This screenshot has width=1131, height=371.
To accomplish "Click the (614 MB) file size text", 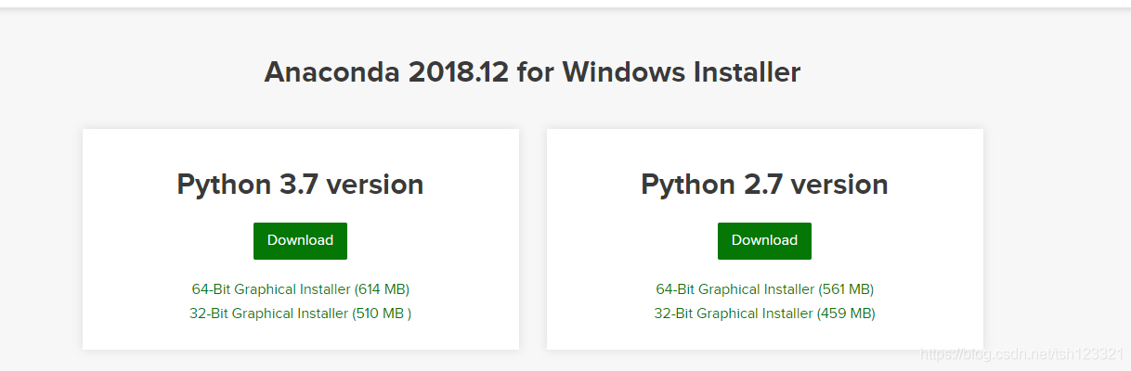I will coord(382,289).
